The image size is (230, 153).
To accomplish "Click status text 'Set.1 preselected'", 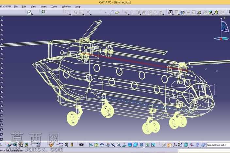I will coord(14,150).
